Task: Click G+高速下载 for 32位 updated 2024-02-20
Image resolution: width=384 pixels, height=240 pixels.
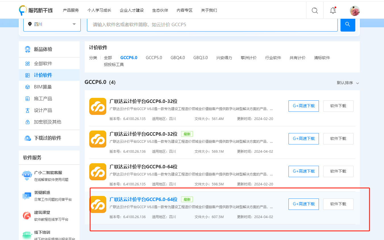Action: 304,106
